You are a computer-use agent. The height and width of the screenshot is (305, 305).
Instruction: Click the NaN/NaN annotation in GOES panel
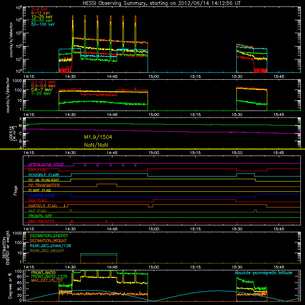96,145
